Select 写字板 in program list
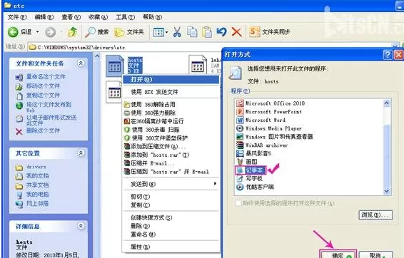The image size is (404, 258). click(249, 178)
